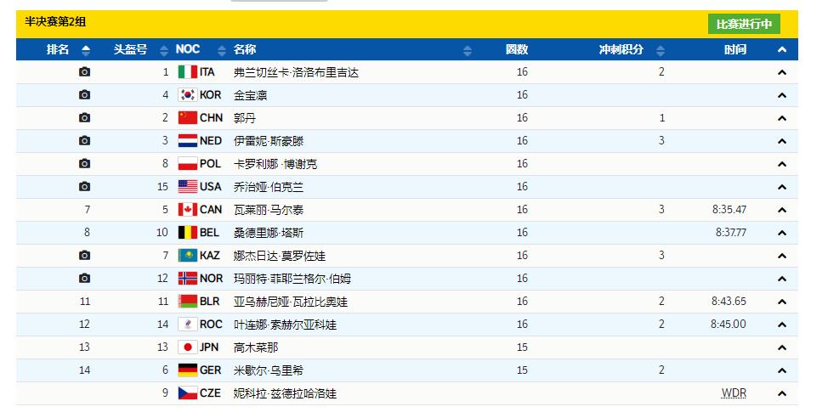Expand details chevron for 伊雷妮·斯豪滕
The width and height of the screenshot is (828, 418).
pyautogui.click(x=782, y=141)
